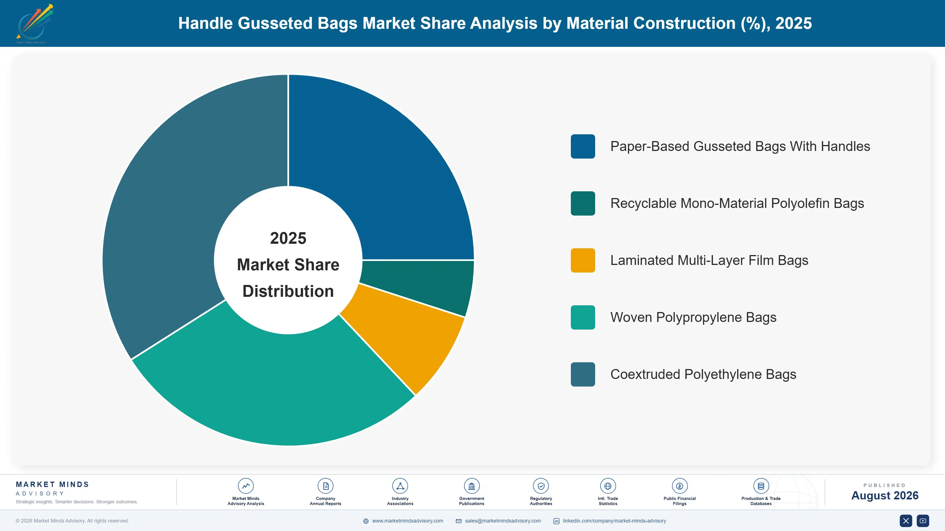Click 'Woven Polypropylene Bags' legend text
This screenshot has width=945, height=531.
[693, 317]
